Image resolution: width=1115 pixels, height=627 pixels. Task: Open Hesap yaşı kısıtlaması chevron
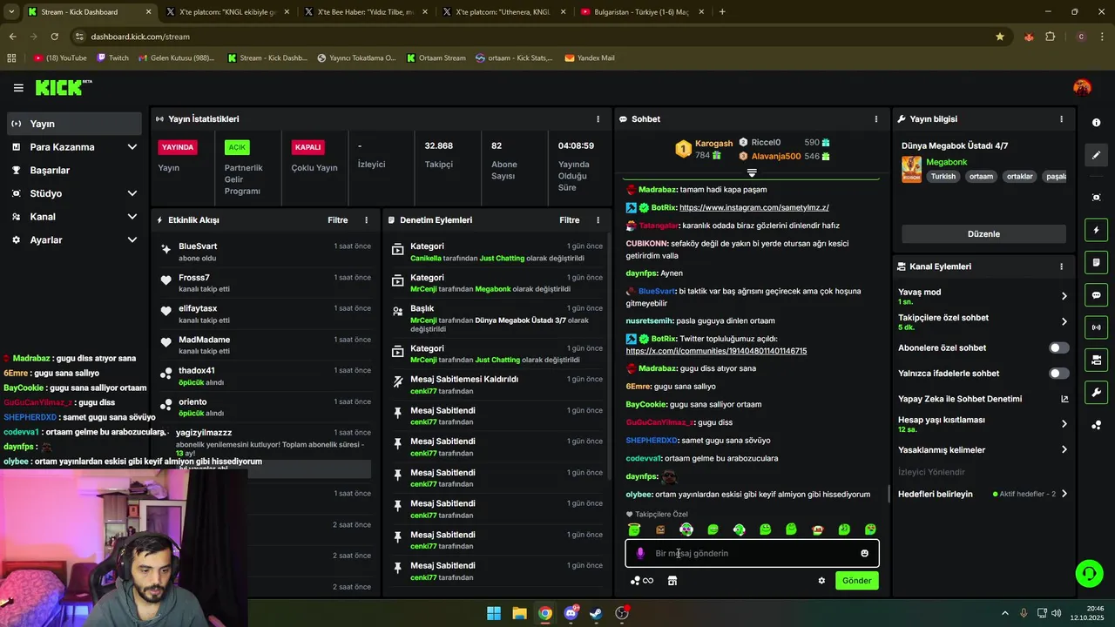pyautogui.click(x=1064, y=424)
